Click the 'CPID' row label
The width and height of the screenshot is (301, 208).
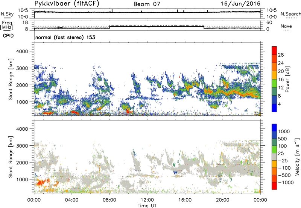(x=8, y=36)
